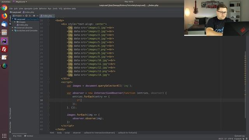Open Thunderbird mail from the dock

point(4,24)
